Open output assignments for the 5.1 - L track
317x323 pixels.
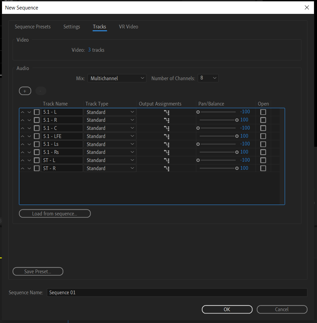(x=166, y=112)
